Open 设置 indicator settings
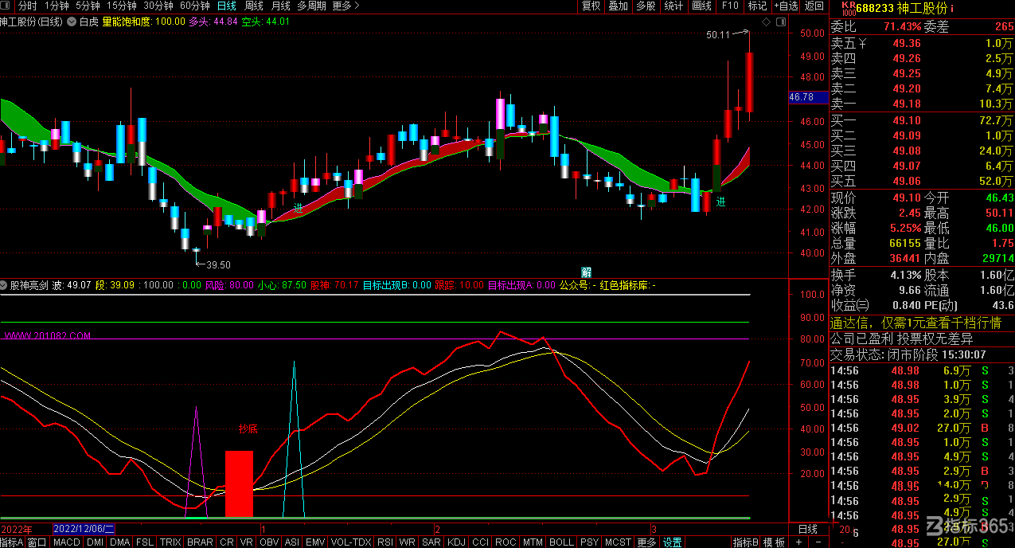The width and height of the screenshot is (1015, 548). click(673, 542)
